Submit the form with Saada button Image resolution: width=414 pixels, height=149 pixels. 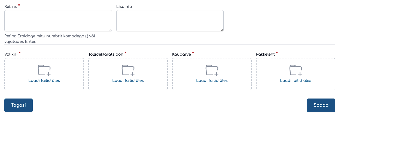(x=321, y=105)
